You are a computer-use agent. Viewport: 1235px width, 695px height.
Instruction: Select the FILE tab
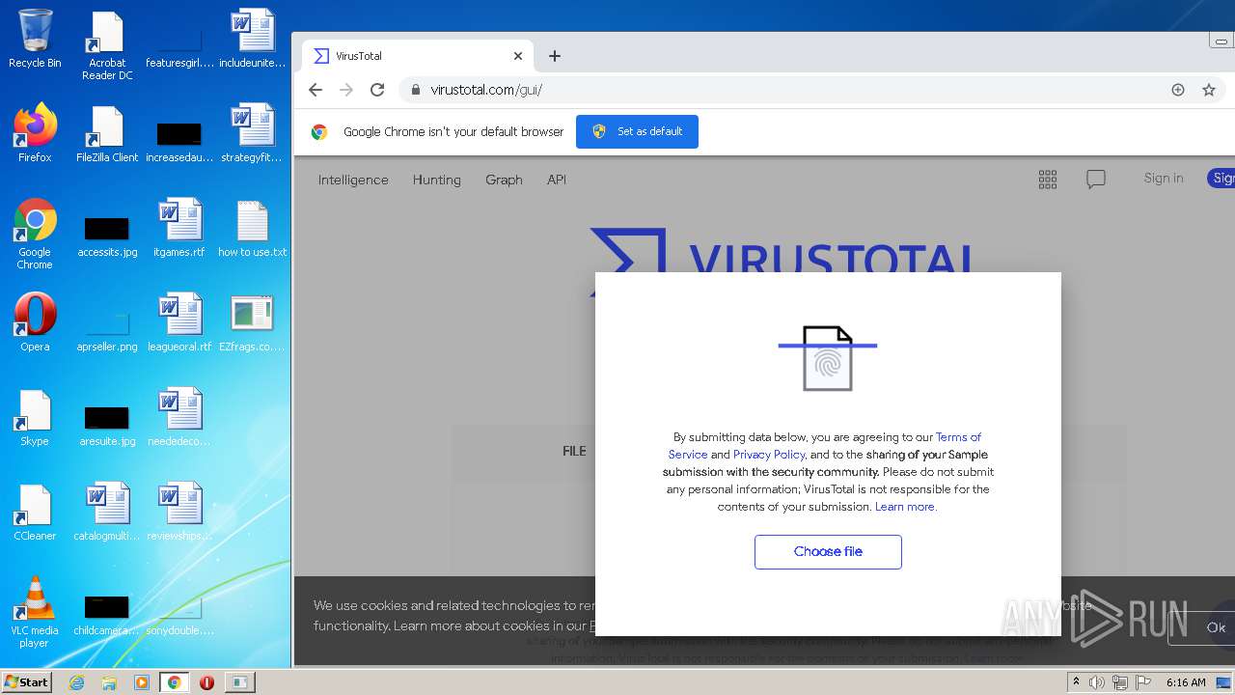point(574,451)
